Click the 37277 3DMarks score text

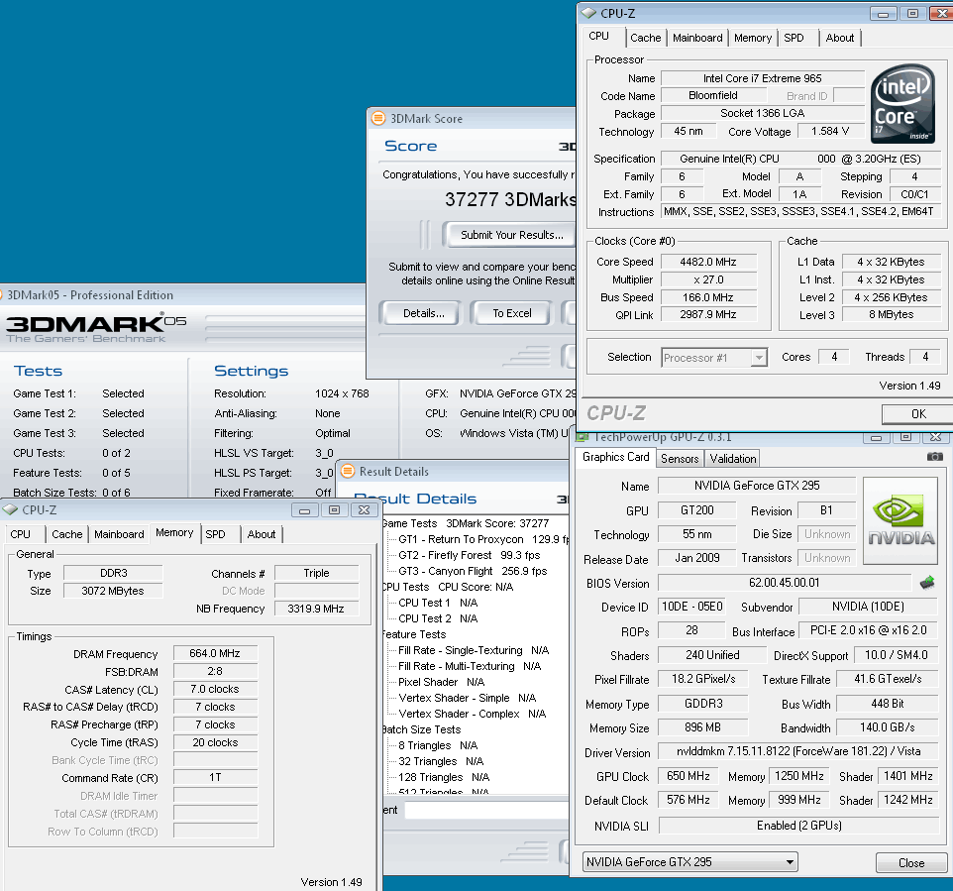click(510, 199)
